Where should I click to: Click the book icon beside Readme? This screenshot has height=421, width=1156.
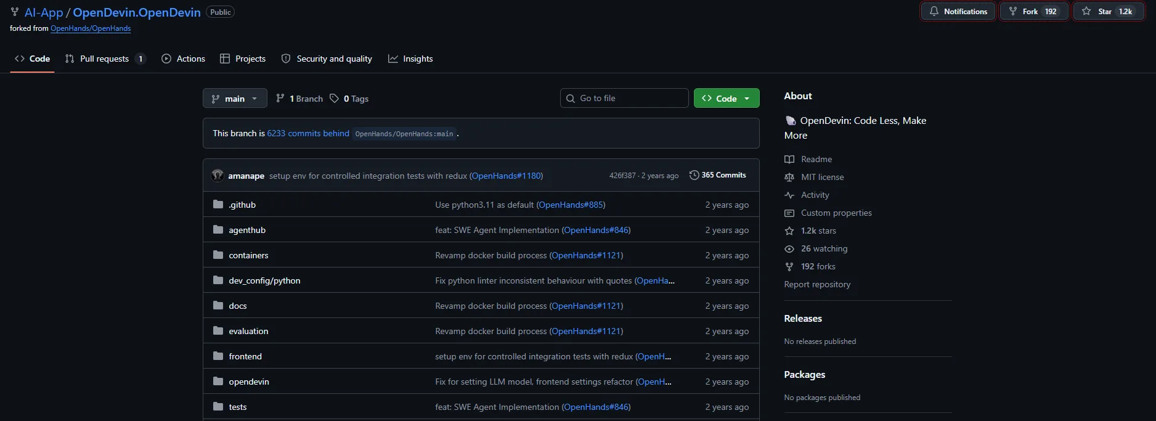[x=789, y=159]
